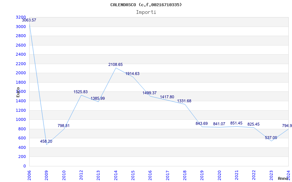
Task: Click the 2010 year axis label
Action: pyautogui.click(x=64, y=175)
